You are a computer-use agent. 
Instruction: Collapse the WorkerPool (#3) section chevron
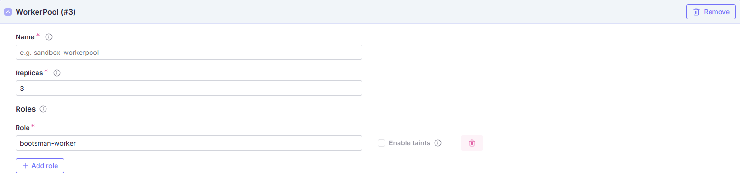8,12
